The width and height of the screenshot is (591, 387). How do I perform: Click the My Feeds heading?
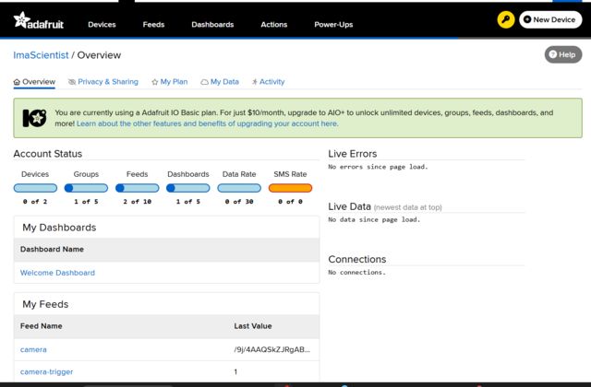coord(45,304)
